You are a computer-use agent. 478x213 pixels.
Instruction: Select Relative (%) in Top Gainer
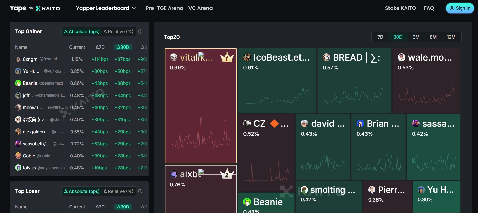(x=118, y=32)
